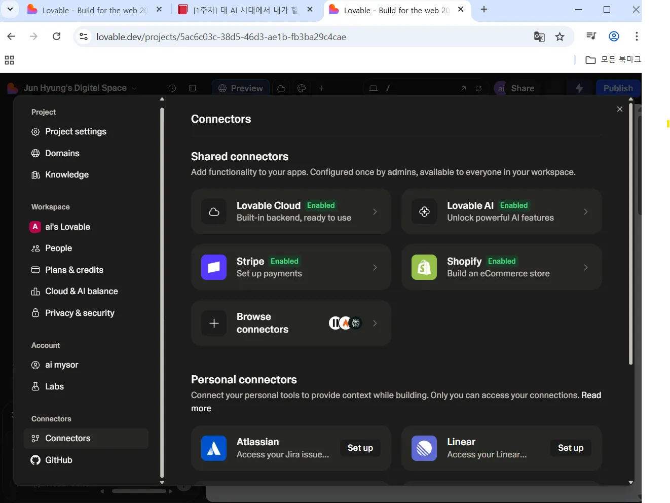Select Connectors in the sidebar
This screenshot has height=503, width=670.
point(86,439)
